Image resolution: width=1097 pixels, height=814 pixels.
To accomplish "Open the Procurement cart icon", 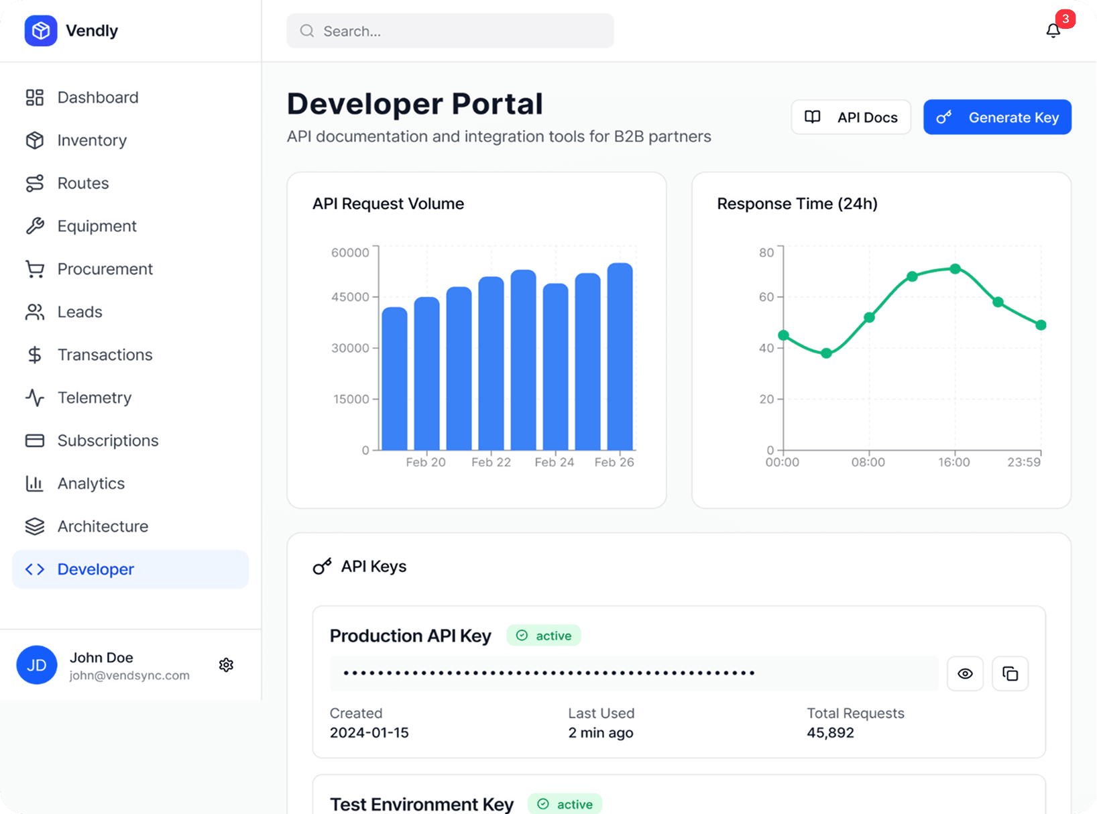I will 36,269.
